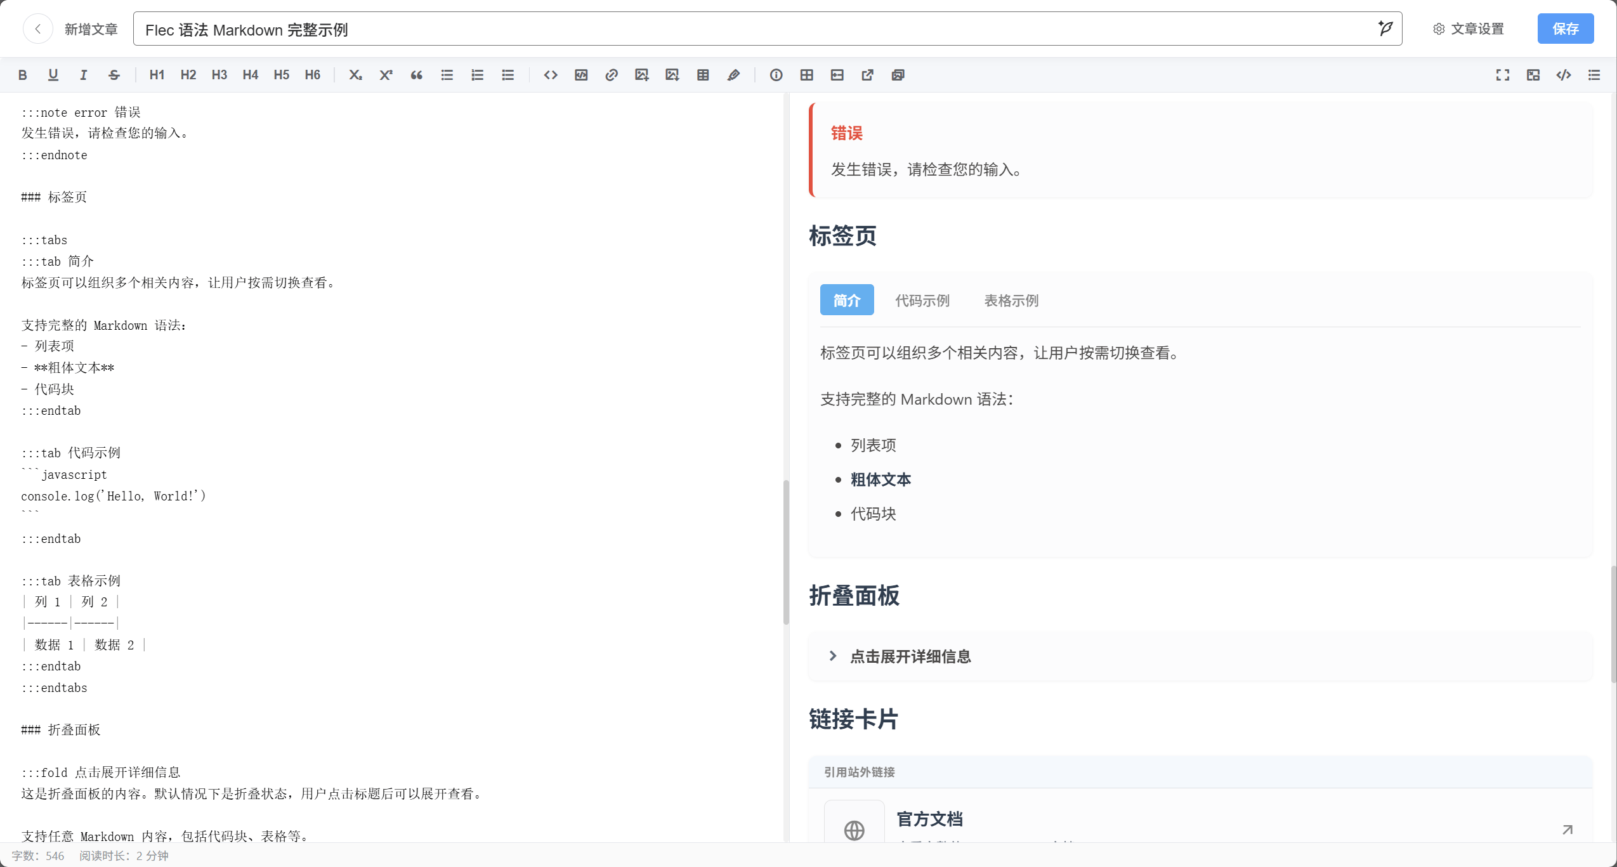Screen dimensions: 1617x867
Task: Insert a hyperlink
Action: (x=611, y=75)
